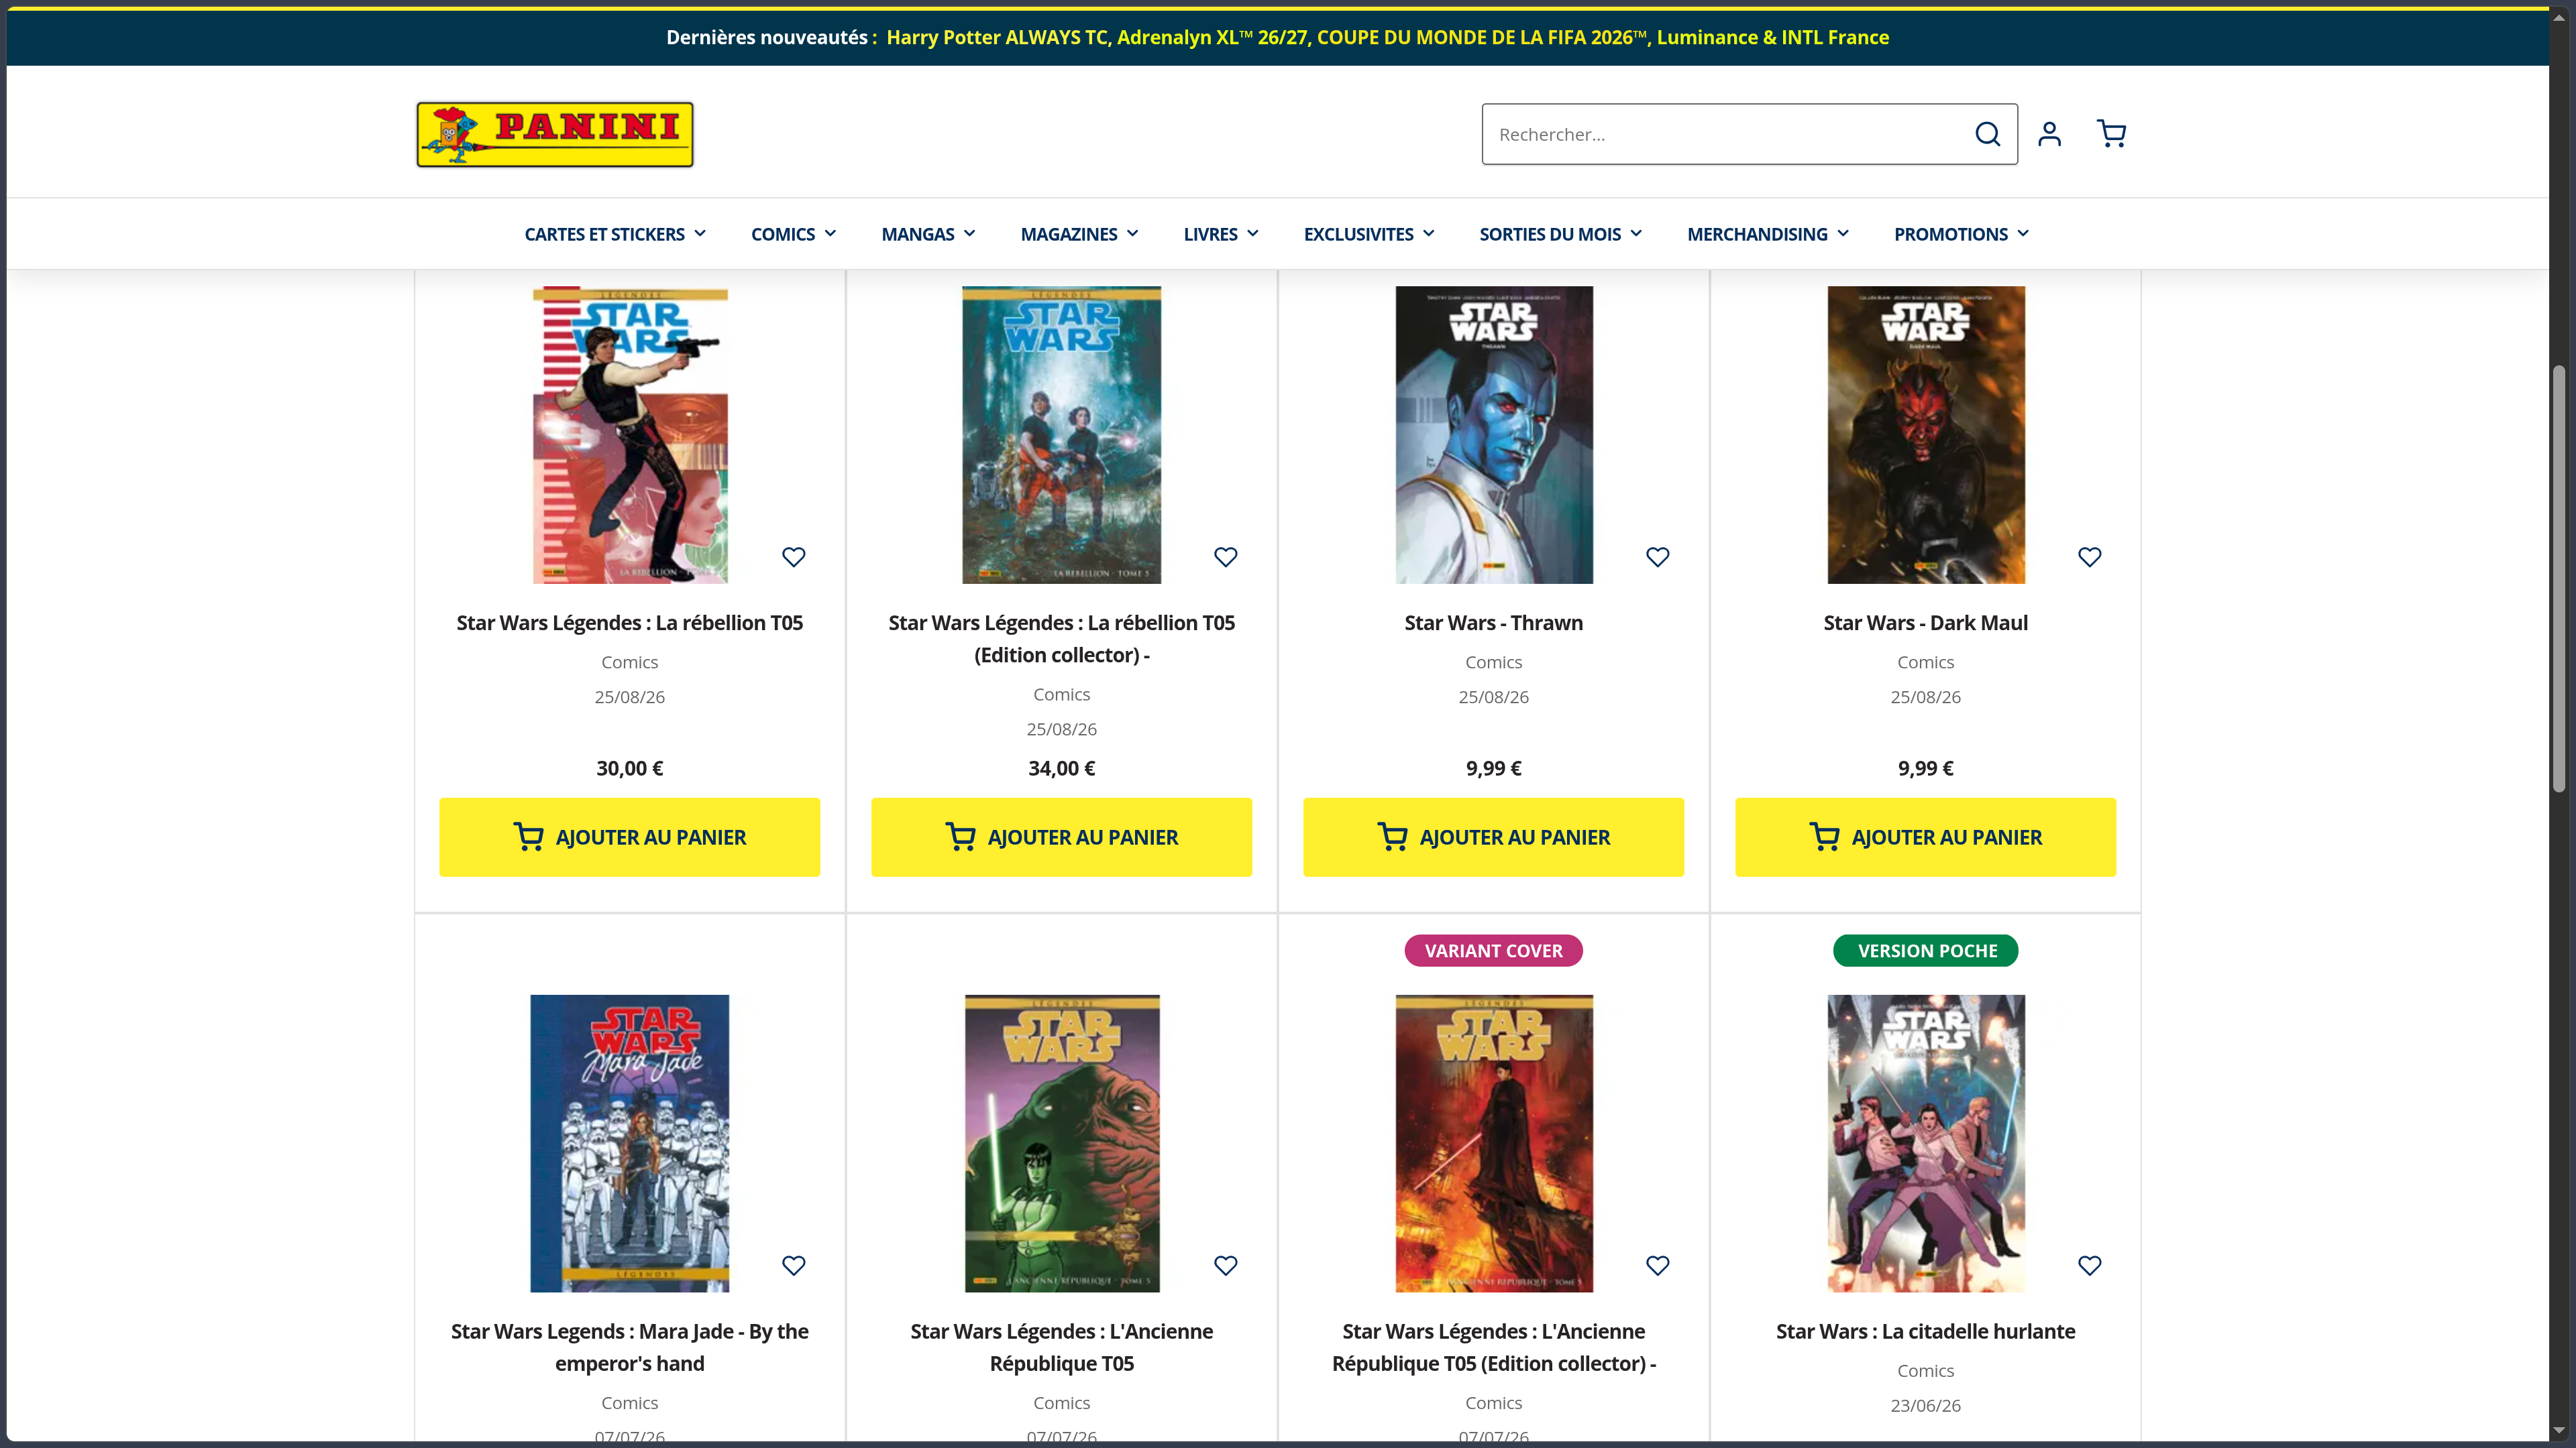The image size is (2576, 1448).
Task: Click the Panini logo
Action: (x=555, y=134)
